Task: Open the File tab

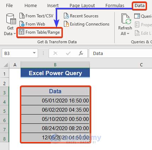Action: pos(9,5)
